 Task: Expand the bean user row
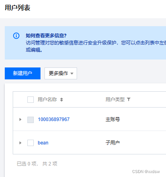(x=20, y=143)
